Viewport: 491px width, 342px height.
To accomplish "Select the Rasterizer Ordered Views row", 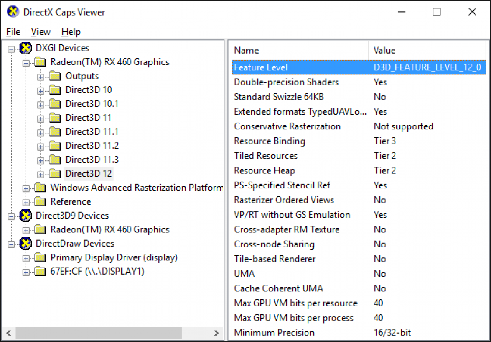I will point(359,200).
